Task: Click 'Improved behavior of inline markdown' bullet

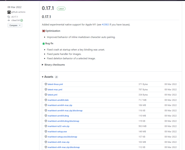Action: [x=81, y=37]
